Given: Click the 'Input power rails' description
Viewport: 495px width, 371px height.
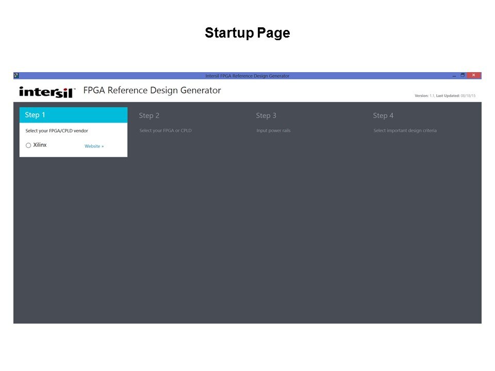Looking at the screenshot, I should click(x=273, y=131).
